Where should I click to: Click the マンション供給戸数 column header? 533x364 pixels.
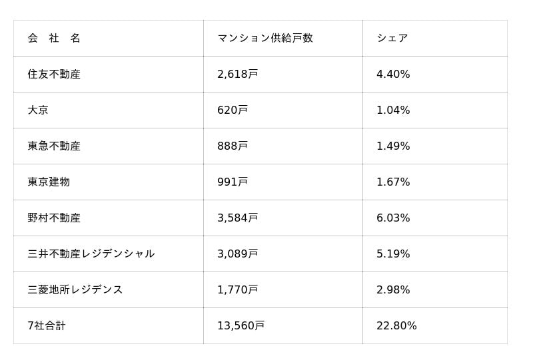[x=265, y=39]
